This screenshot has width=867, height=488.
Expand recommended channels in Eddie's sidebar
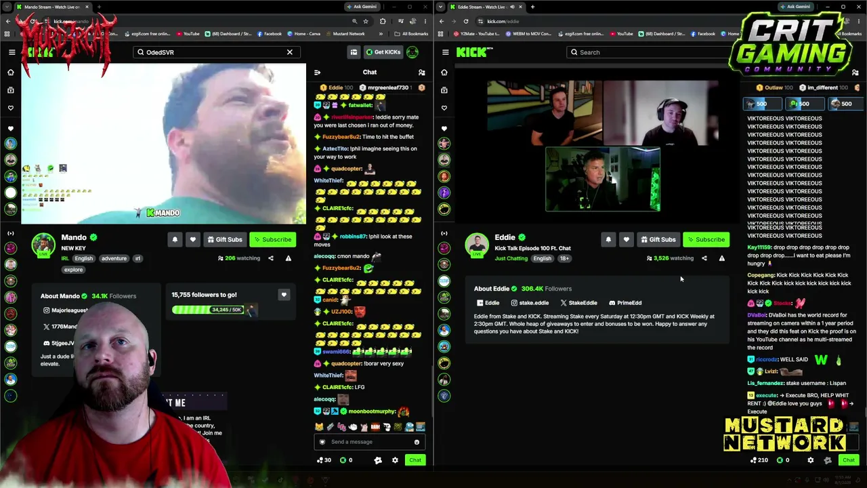click(444, 233)
